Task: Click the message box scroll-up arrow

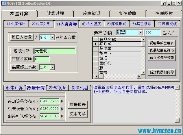Action: coord(177,88)
